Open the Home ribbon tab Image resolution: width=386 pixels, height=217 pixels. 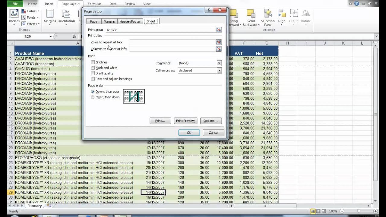coord(32,4)
